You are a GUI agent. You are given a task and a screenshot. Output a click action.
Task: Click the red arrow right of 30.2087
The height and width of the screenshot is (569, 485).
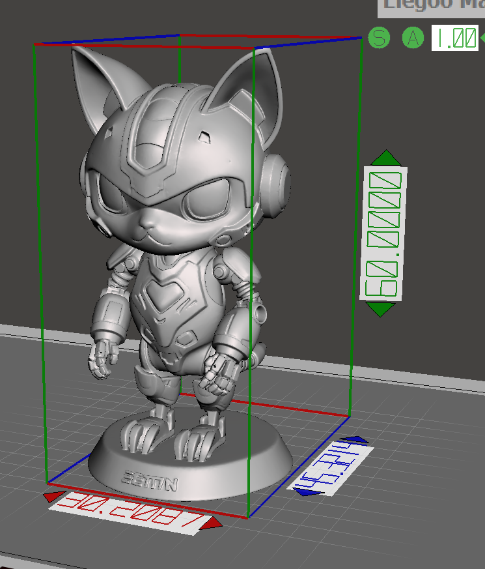pos(211,523)
